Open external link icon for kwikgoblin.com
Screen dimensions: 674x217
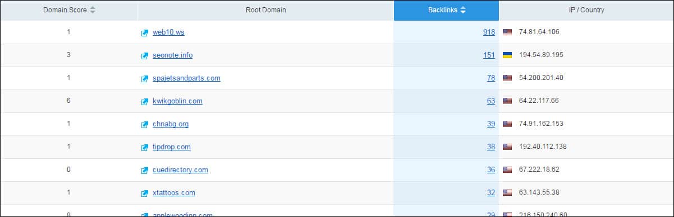[x=145, y=101]
